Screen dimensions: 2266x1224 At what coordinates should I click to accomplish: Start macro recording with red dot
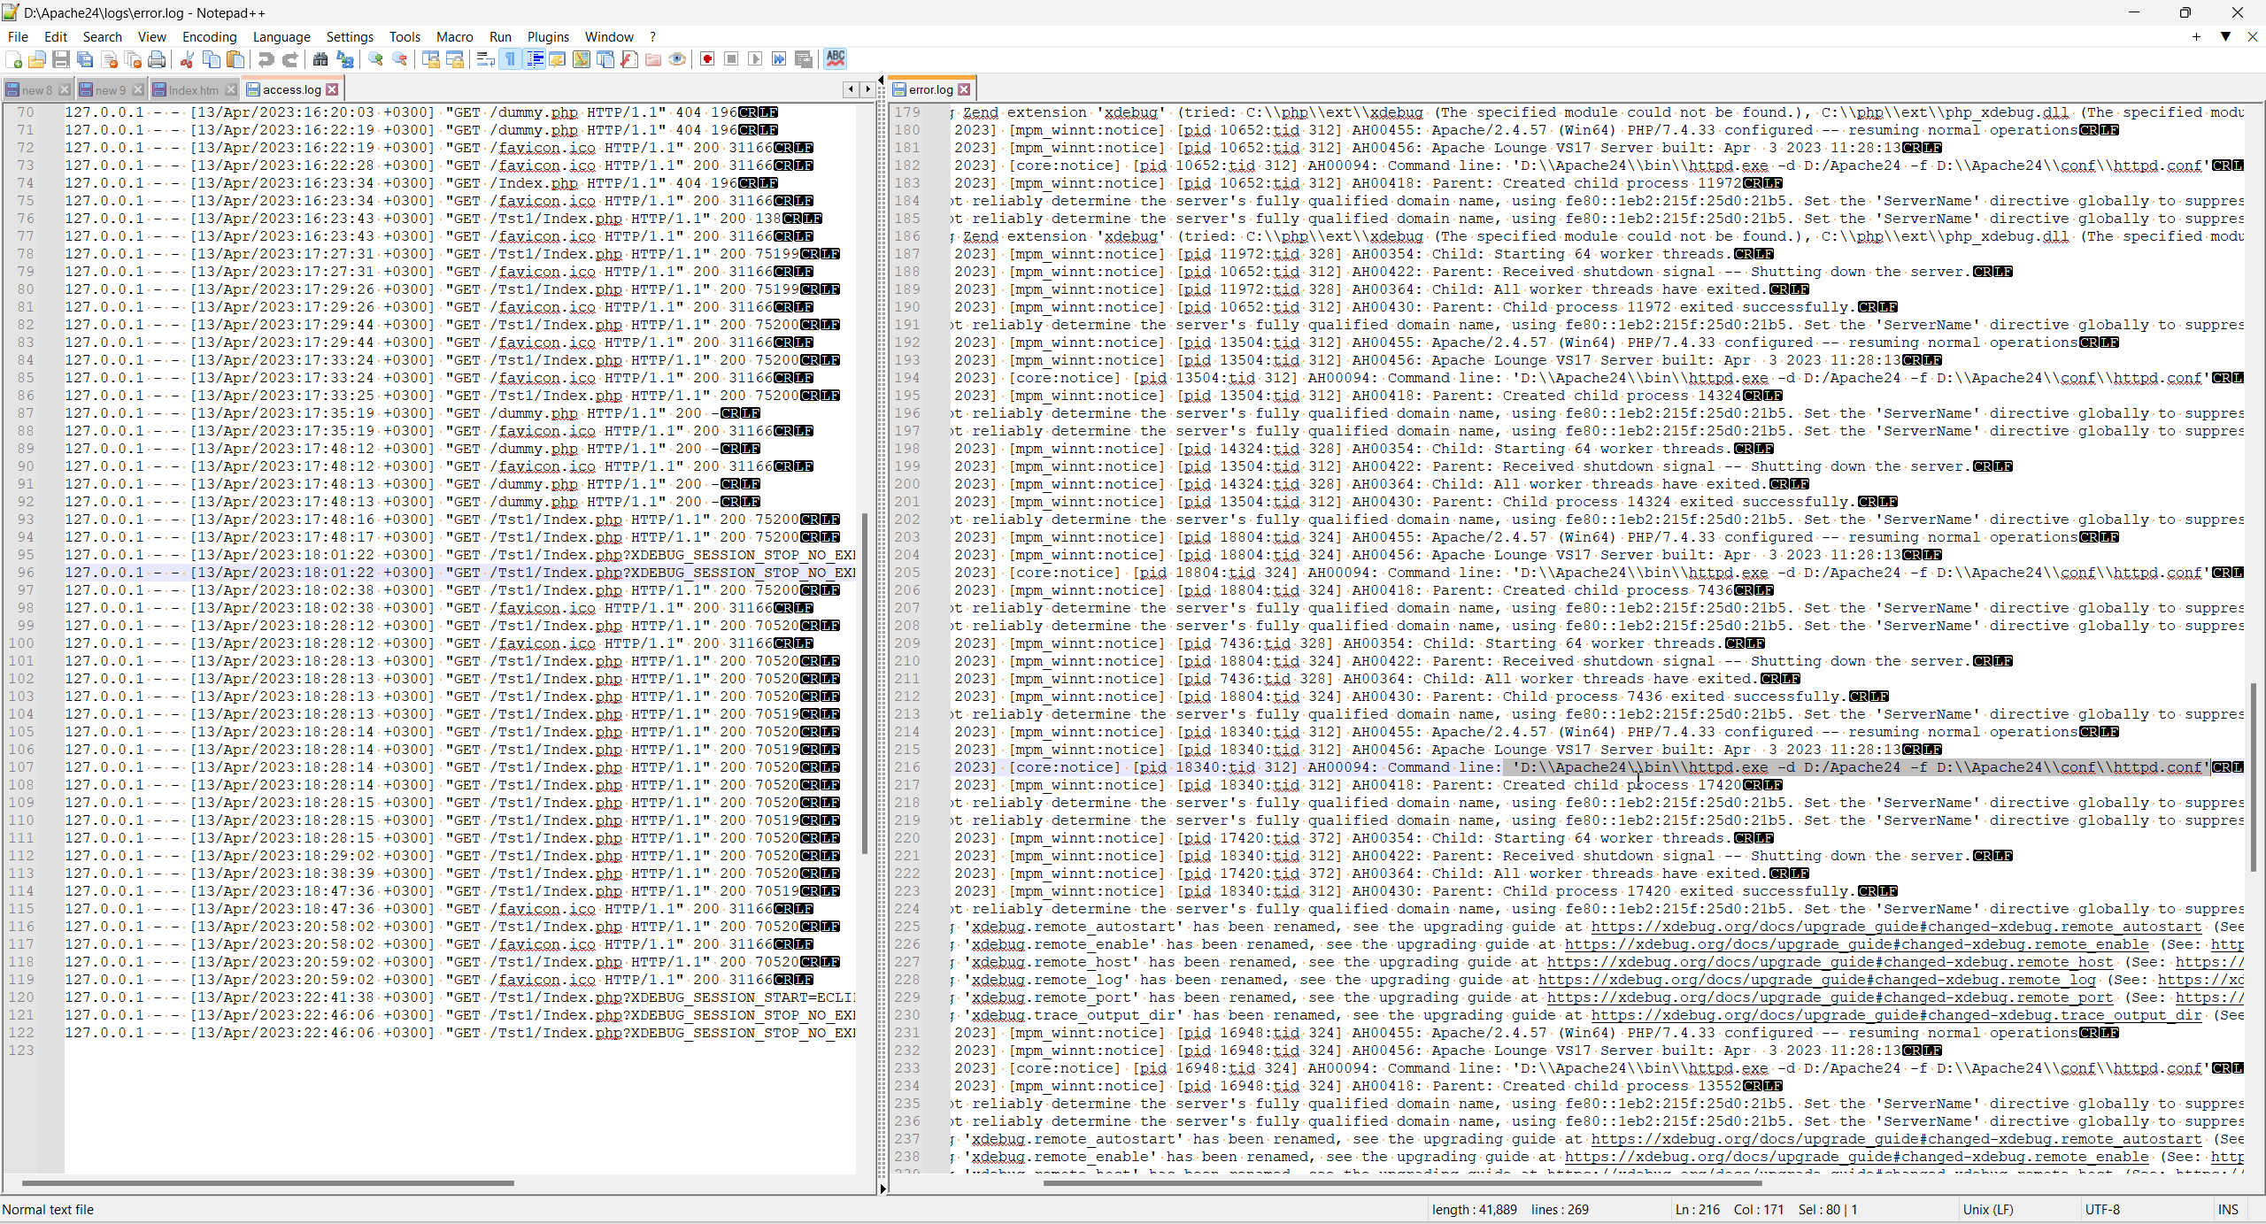[707, 59]
